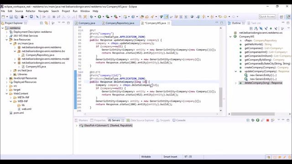This screenshot has height=164, width=292.
Task: Open the Markers tab
Action: pyautogui.click(x=81, y=120)
